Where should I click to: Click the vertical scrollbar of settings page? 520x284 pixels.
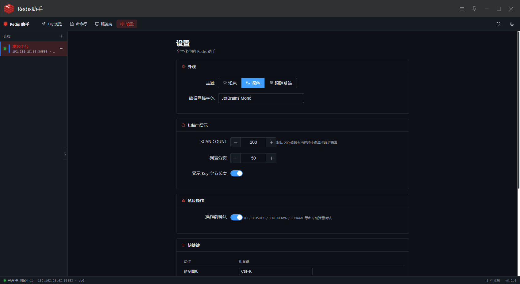click(x=518, y=110)
